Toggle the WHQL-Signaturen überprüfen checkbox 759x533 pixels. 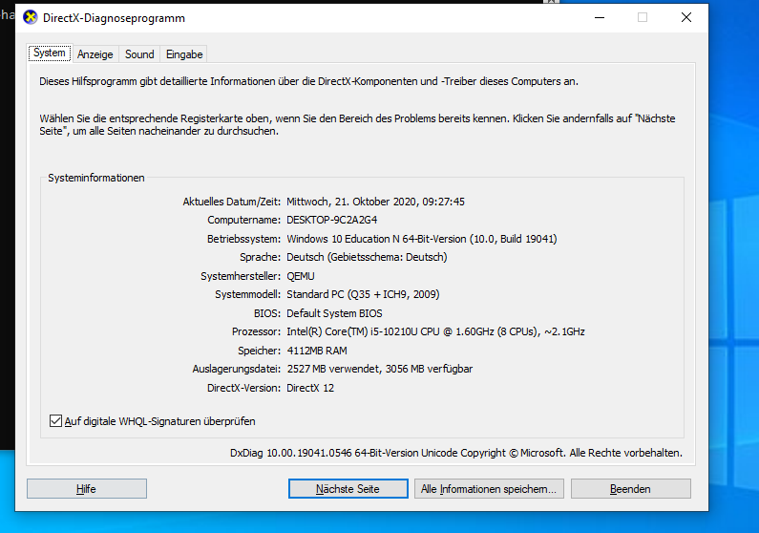(x=55, y=420)
